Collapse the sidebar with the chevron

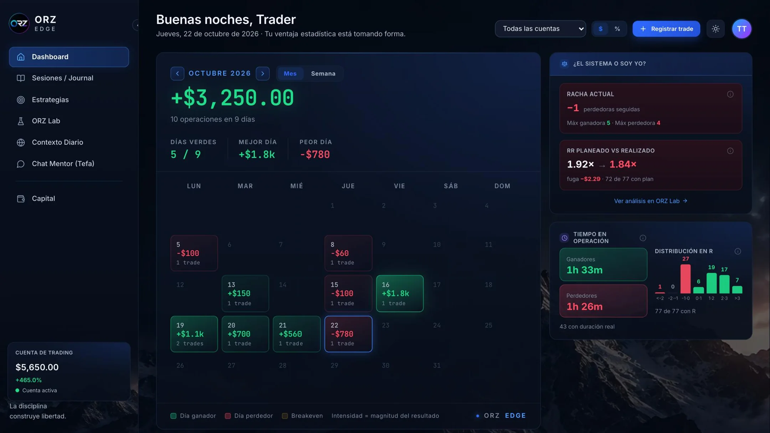coord(137,25)
